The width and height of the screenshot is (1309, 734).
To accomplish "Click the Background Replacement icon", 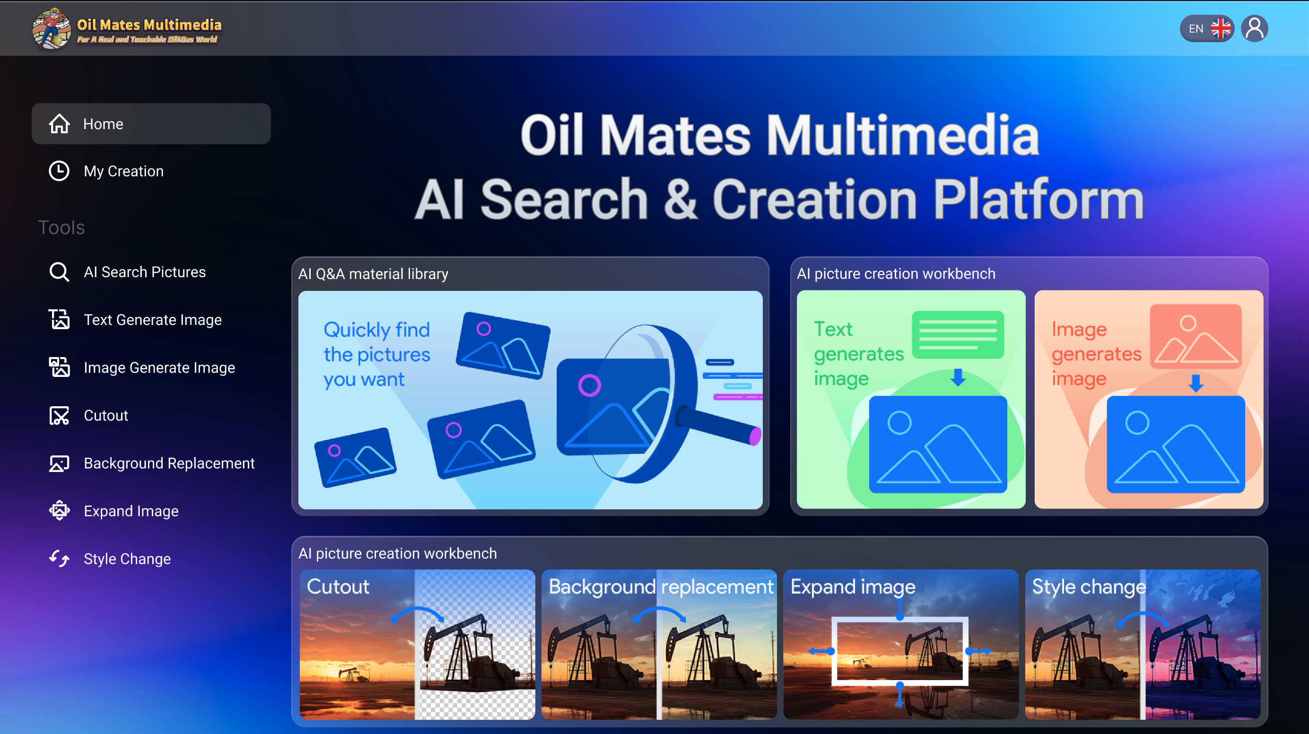I will (59, 463).
